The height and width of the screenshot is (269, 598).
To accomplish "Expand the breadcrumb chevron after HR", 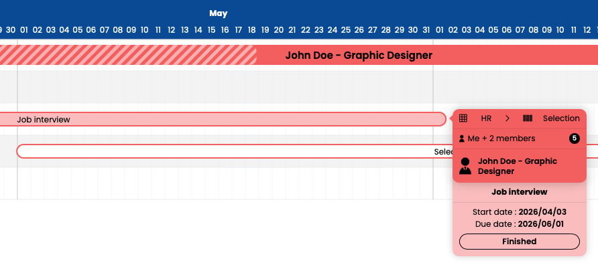I will pos(507,118).
